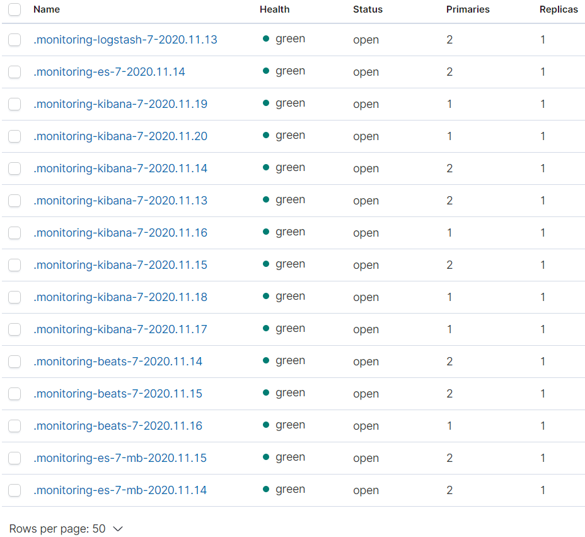This screenshot has width=585, height=537.
Task: Open .monitoring-es-7-mb-2020.11.15 index link
Action: point(120,458)
